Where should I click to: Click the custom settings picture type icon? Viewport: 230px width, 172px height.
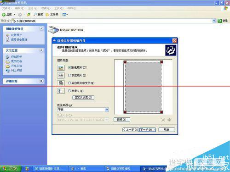click(x=61, y=91)
